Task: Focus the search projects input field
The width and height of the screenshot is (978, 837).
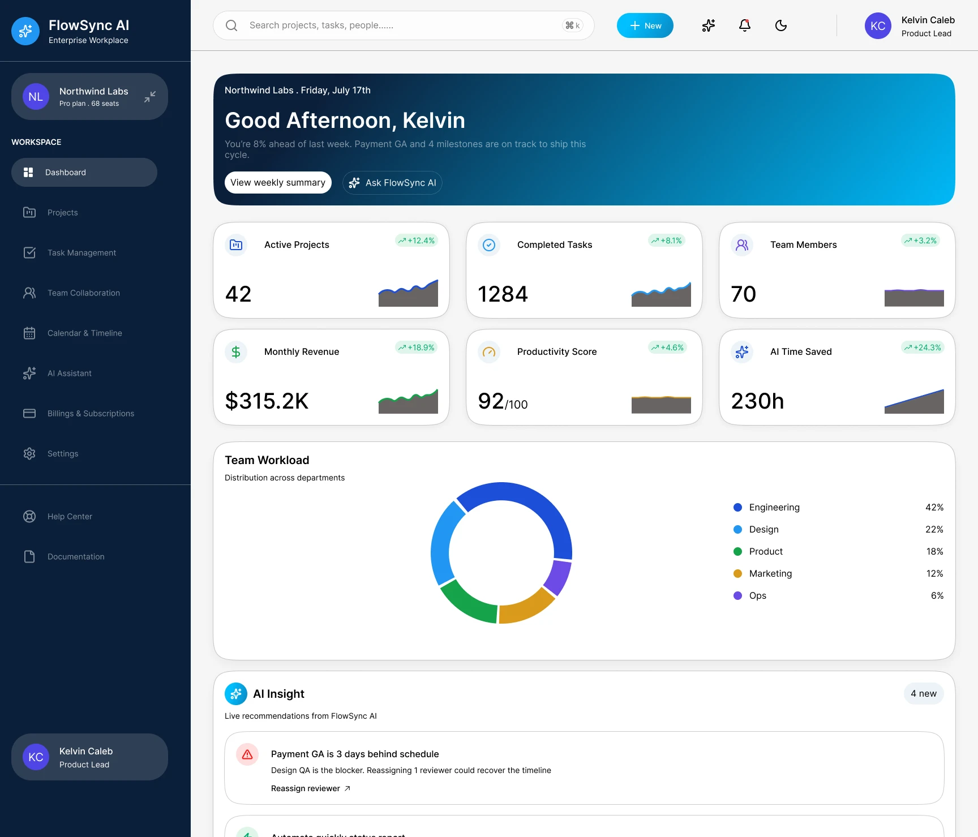Action: pos(404,25)
